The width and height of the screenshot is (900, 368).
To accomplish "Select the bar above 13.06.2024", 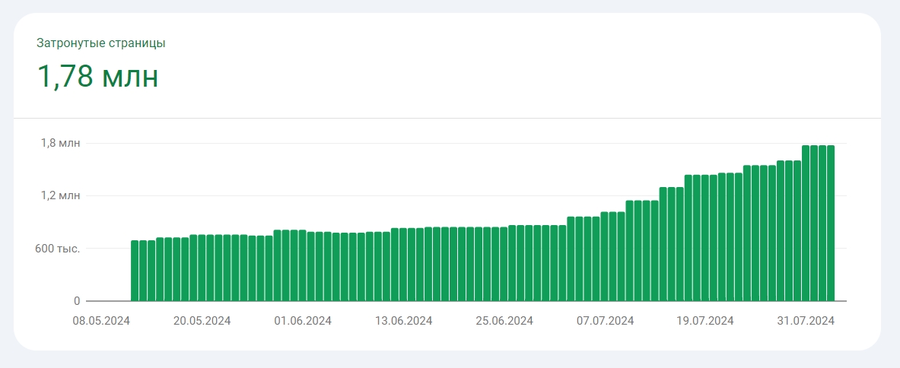I will [x=403, y=265].
